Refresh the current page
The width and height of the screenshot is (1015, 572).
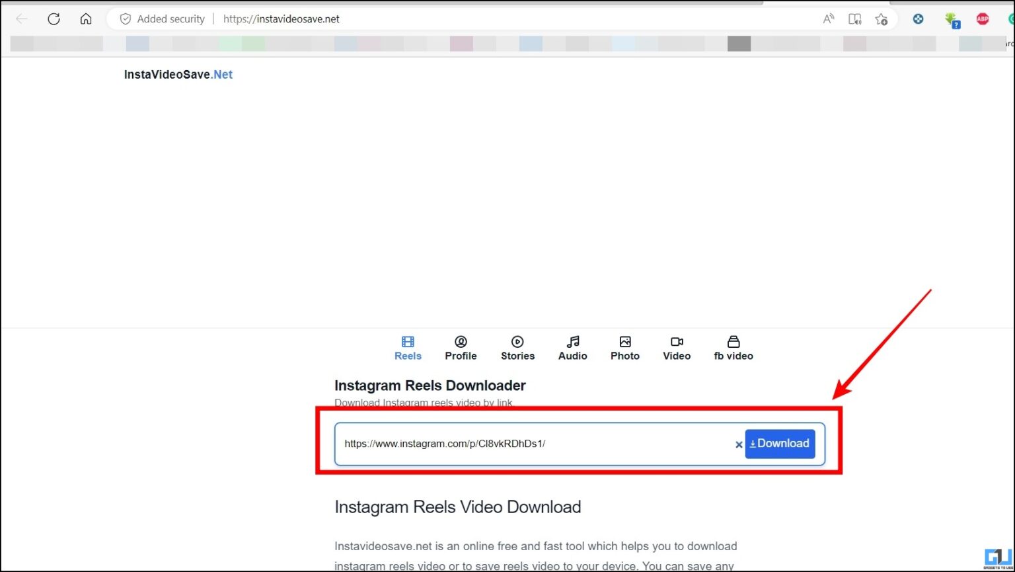tap(54, 19)
